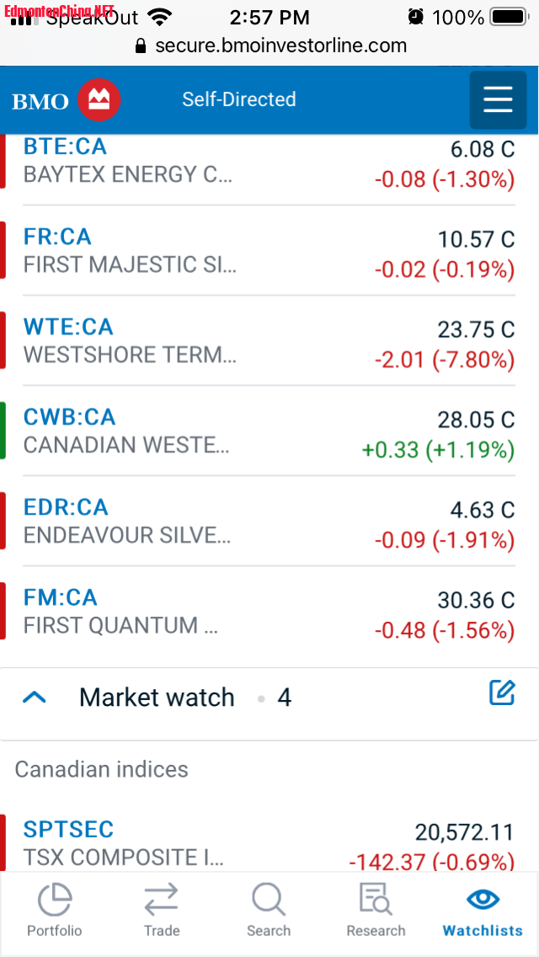Open FM:CA First Quantum quote
This screenshot has height=957, width=539.
(61, 597)
